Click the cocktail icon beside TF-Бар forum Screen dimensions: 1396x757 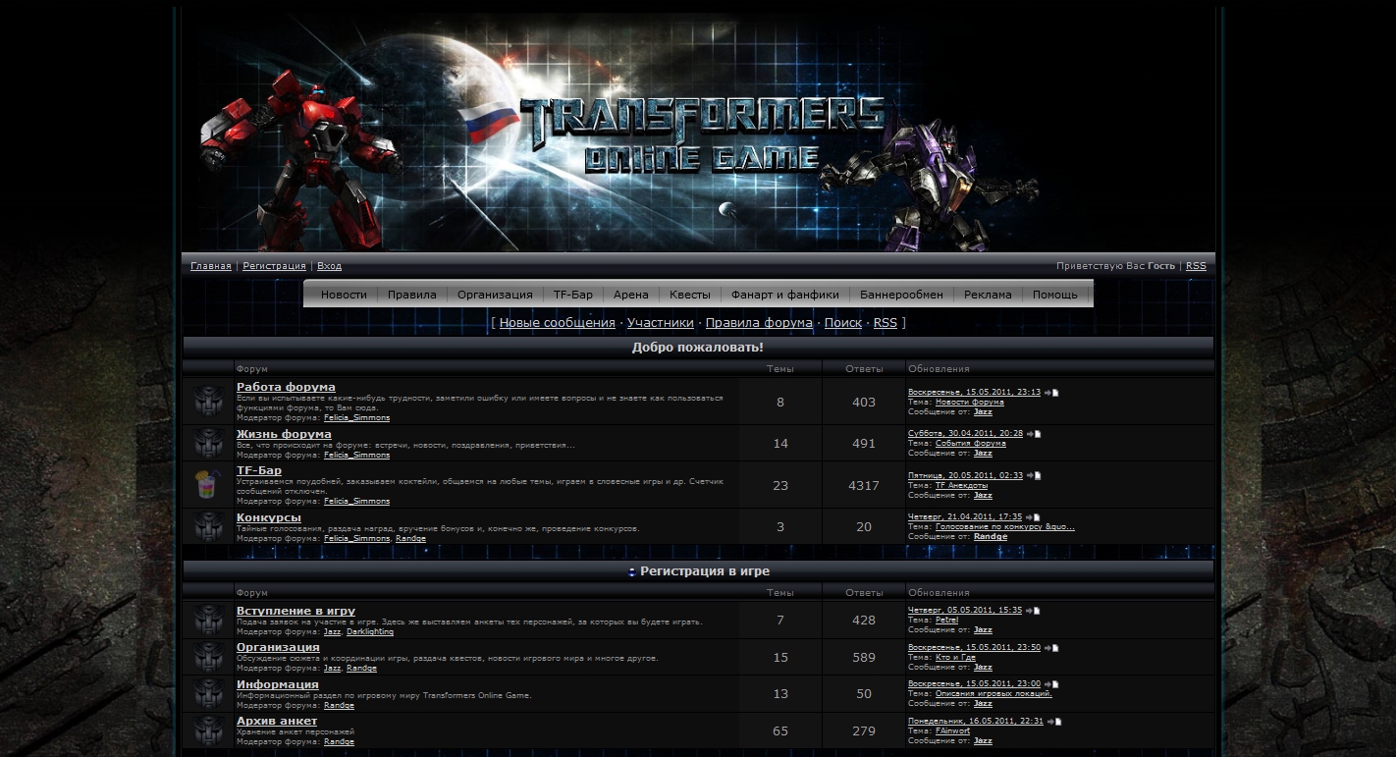pos(208,485)
